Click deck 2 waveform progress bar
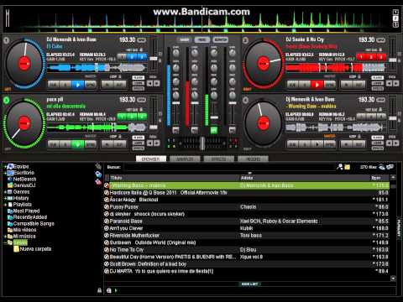This screenshot has width=403, height=302. click(335, 68)
